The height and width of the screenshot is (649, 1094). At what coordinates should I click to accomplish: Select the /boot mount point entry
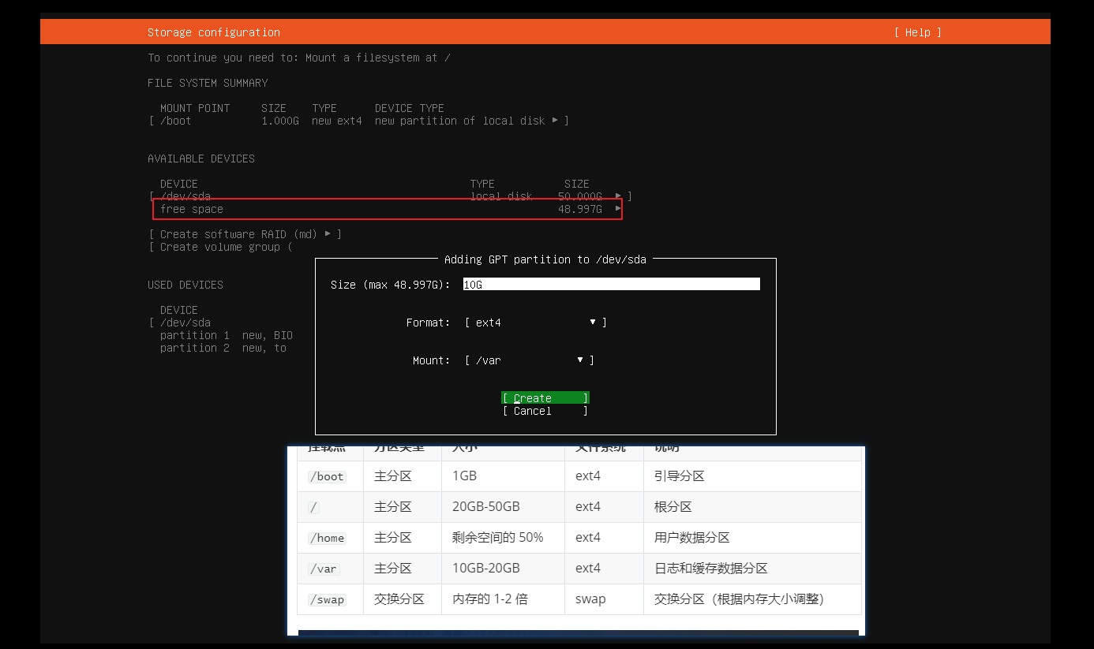[176, 121]
